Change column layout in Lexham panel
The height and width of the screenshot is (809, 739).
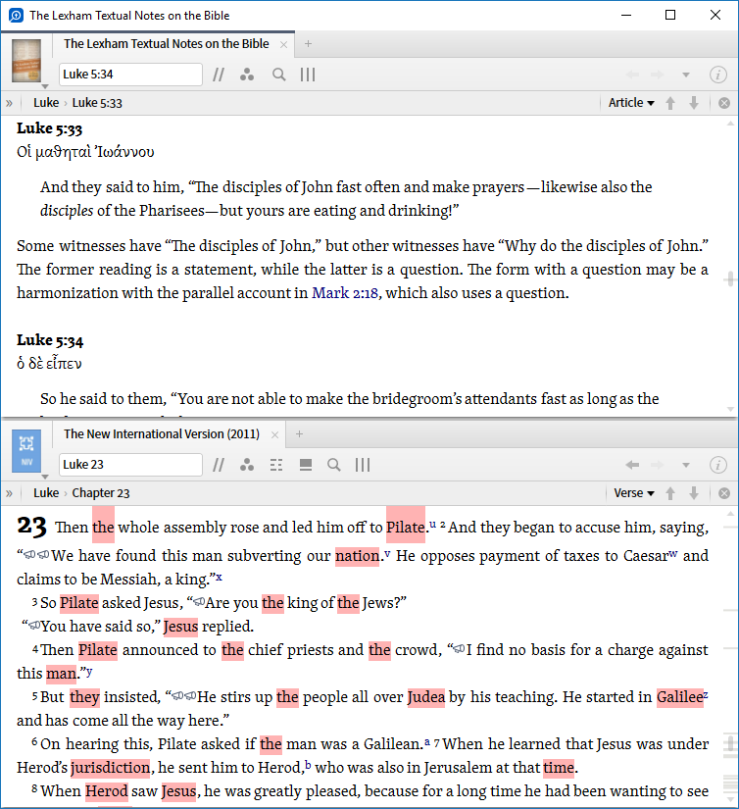(x=308, y=75)
